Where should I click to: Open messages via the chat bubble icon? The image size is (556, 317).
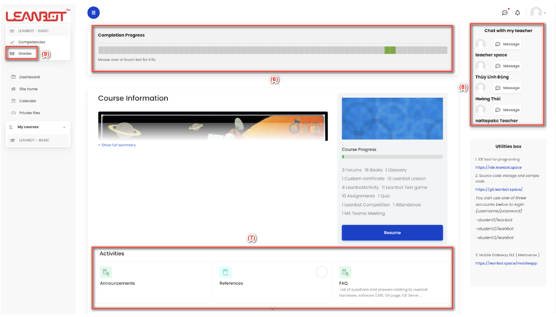coord(505,13)
